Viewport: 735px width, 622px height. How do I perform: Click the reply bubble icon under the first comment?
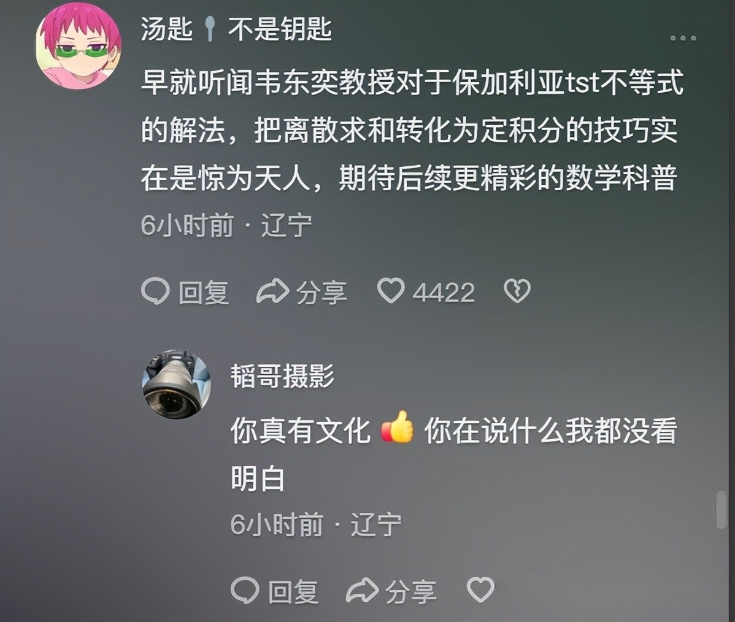155,291
